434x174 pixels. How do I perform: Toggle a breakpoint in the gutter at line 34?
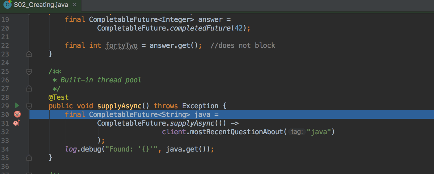pos(17,149)
